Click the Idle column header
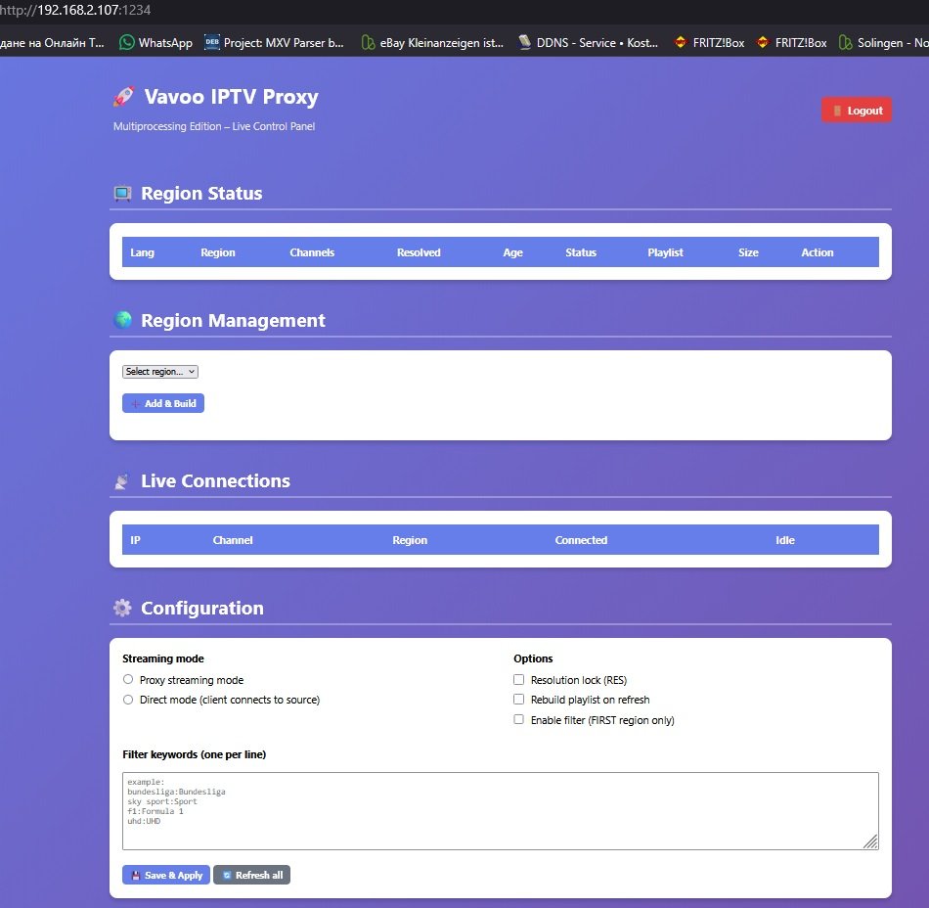This screenshot has width=929, height=908. (x=785, y=540)
